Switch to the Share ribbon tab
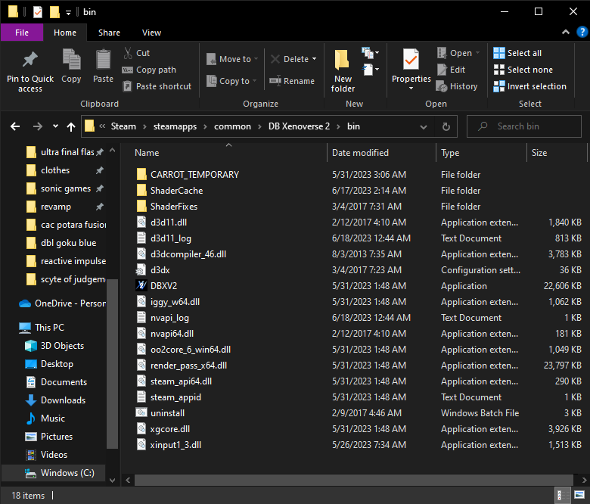This screenshot has width=590, height=504. (x=109, y=33)
